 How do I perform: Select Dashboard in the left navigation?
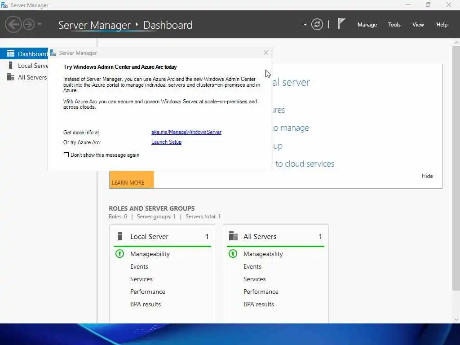tap(24, 54)
